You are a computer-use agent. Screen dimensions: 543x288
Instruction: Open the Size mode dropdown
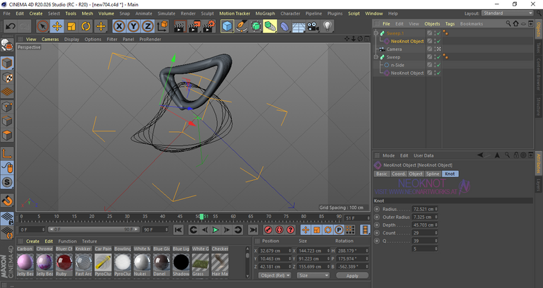[x=313, y=275]
